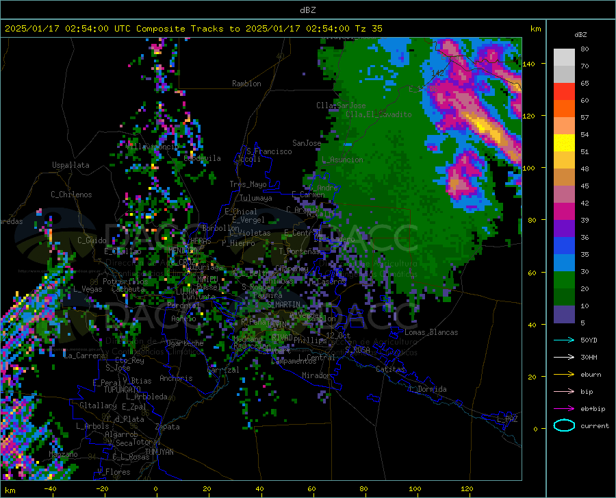Click the pink bip arrow icon

[564, 392]
